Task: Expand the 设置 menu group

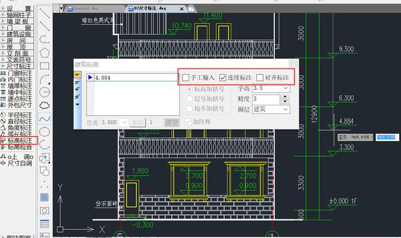Action: tap(17, 8)
